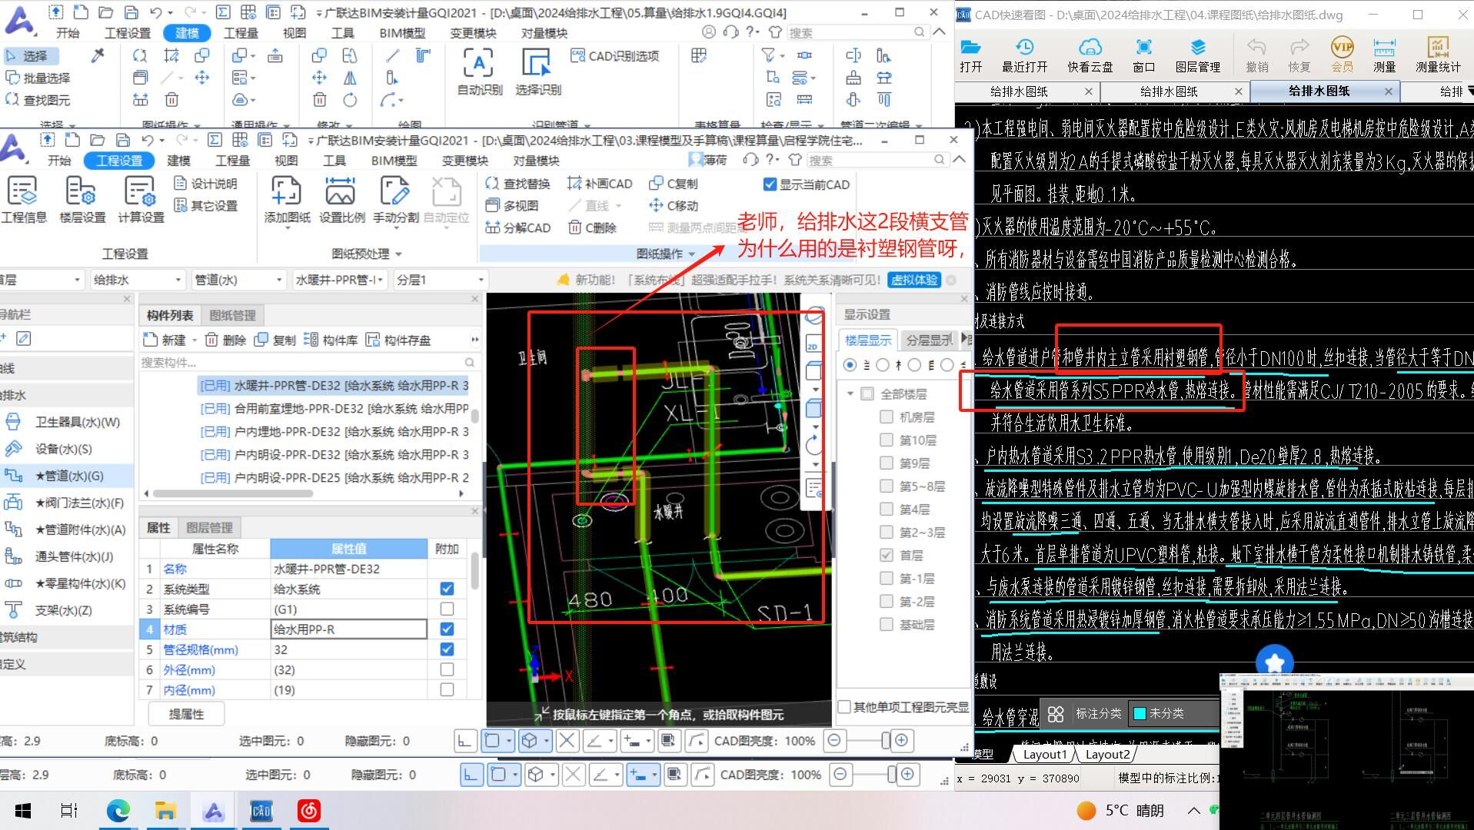Click 新建 in component list toolbar
The width and height of the screenshot is (1474, 830).
point(165,340)
